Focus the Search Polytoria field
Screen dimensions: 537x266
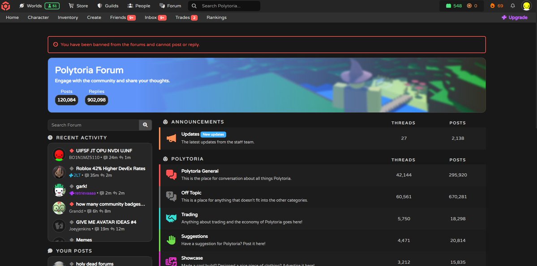coord(224,6)
